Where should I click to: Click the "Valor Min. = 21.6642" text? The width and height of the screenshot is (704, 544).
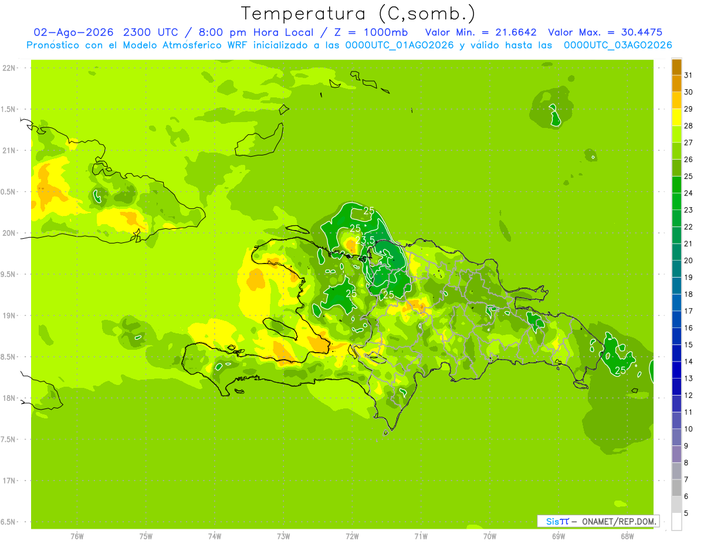480,32
